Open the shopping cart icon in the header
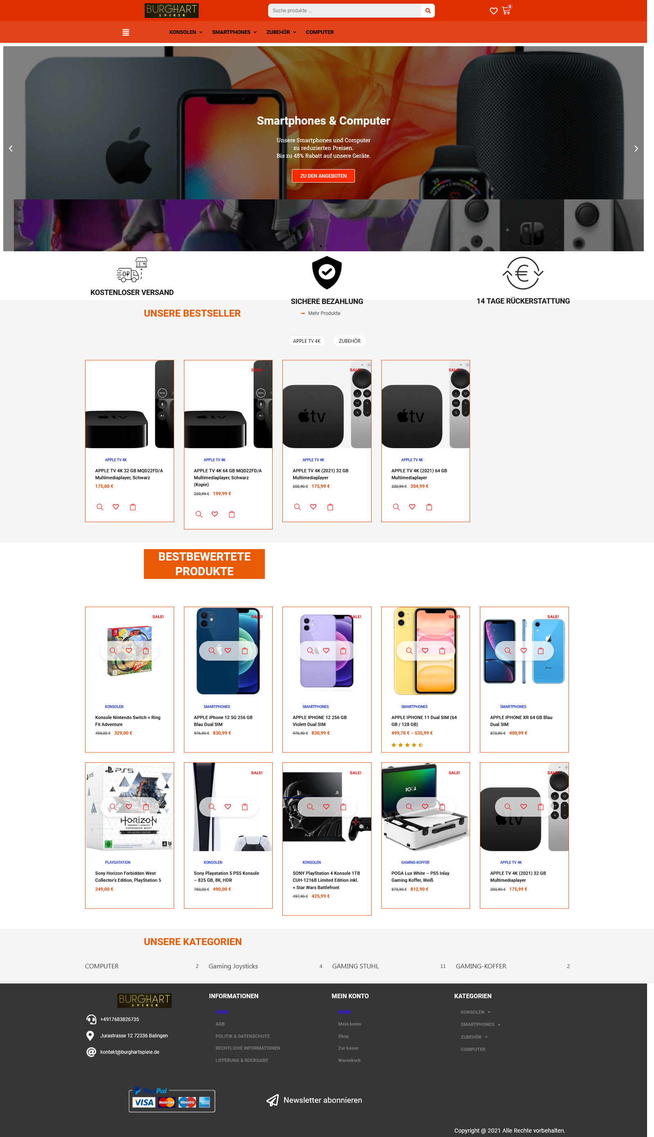 (x=506, y=11)
